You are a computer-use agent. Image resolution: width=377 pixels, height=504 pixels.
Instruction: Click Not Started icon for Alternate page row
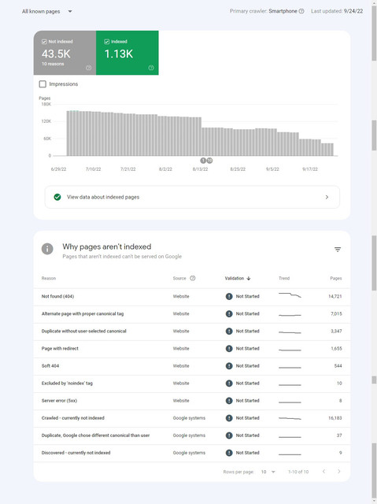pos(229,313)
